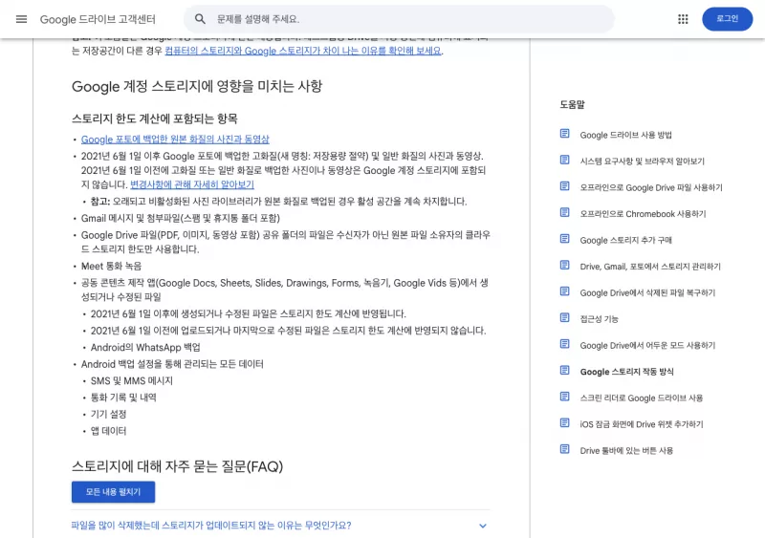Open link Google 포토에 백업한 원본 화질의 사진과 동영상
The height and width of the screenshot is (538, 765).
point(175,140)
